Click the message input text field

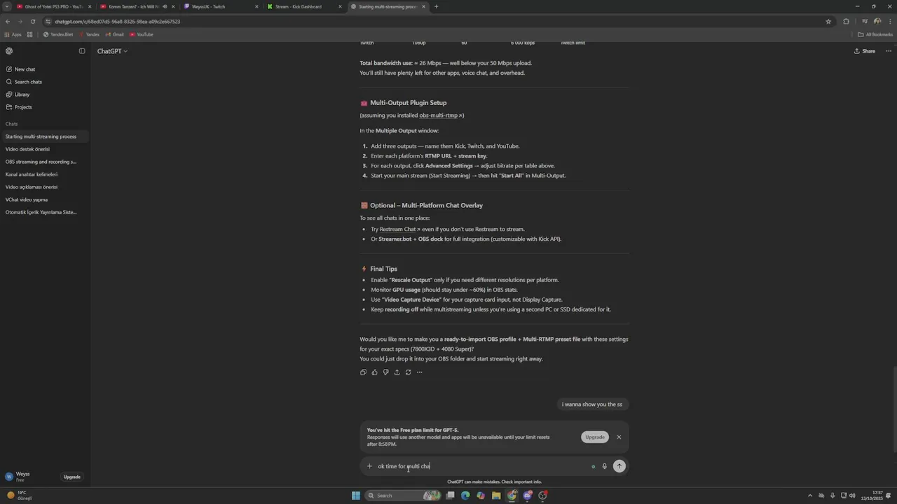(x=482, y=466)
